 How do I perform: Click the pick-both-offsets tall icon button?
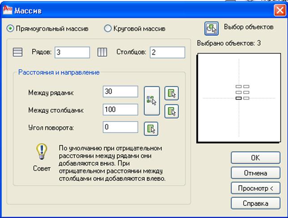pos(152,101)
